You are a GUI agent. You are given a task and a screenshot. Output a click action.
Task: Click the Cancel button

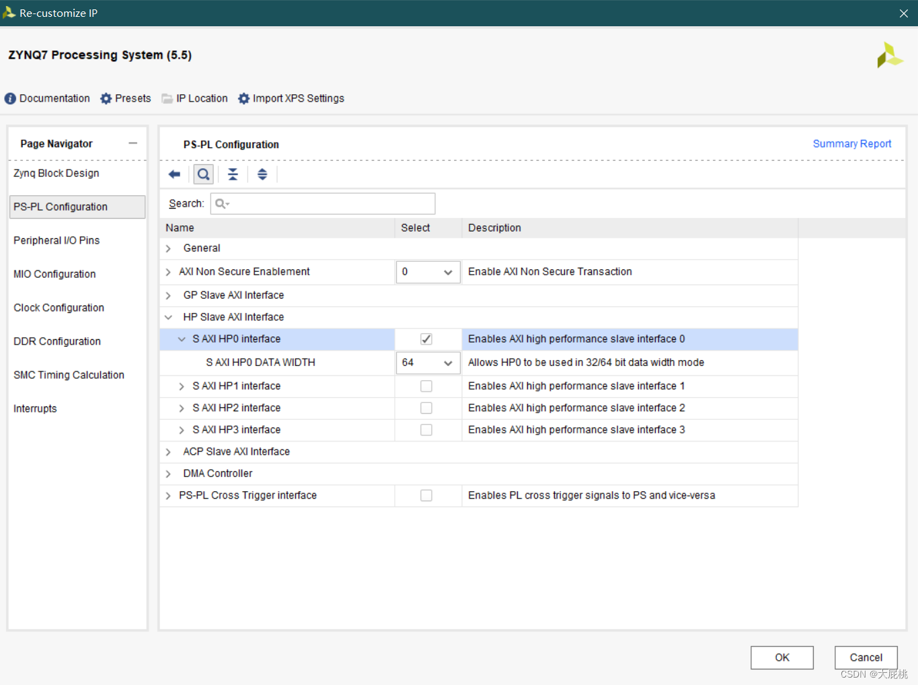click(866, 657)
